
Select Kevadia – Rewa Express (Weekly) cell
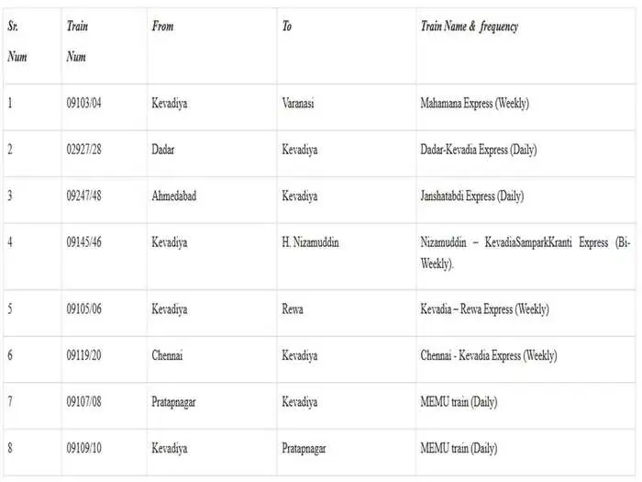point(484,309)
